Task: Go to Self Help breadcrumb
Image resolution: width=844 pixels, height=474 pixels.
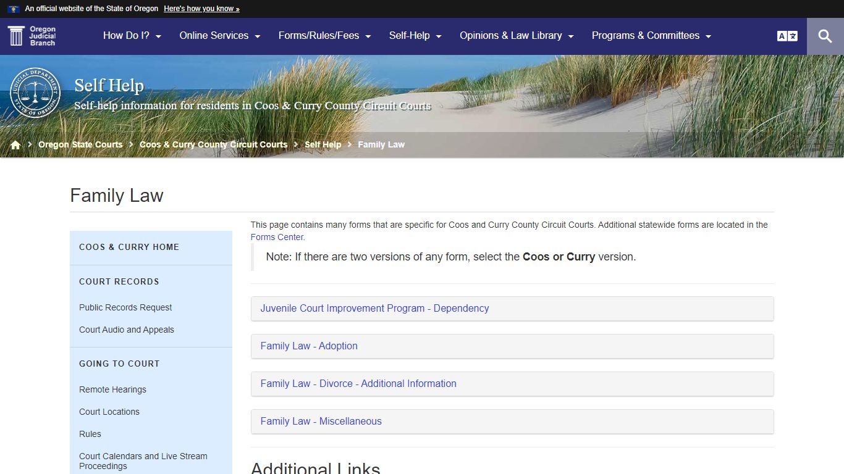Action: [x=323, y=144]
